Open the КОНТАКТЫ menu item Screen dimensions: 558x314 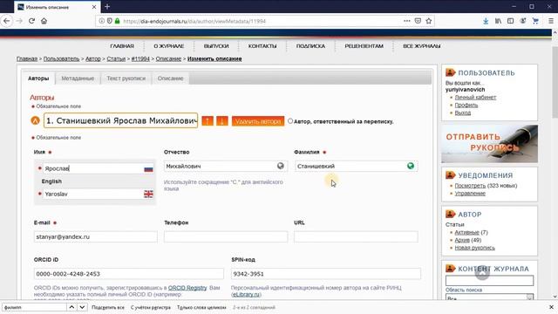[262, 46]
